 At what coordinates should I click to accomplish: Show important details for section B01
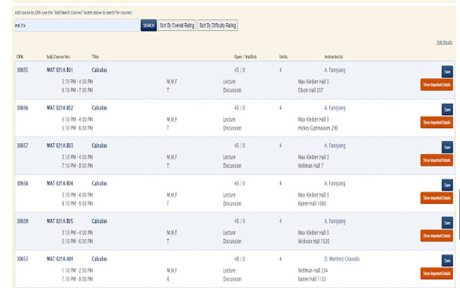pos(437,84)
